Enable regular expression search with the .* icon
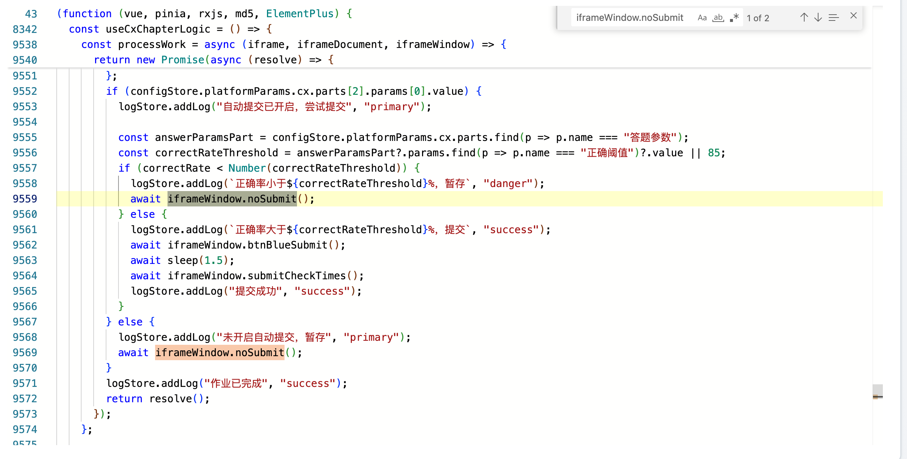Screen dimensions: 907x459 (x=734, y=17)
